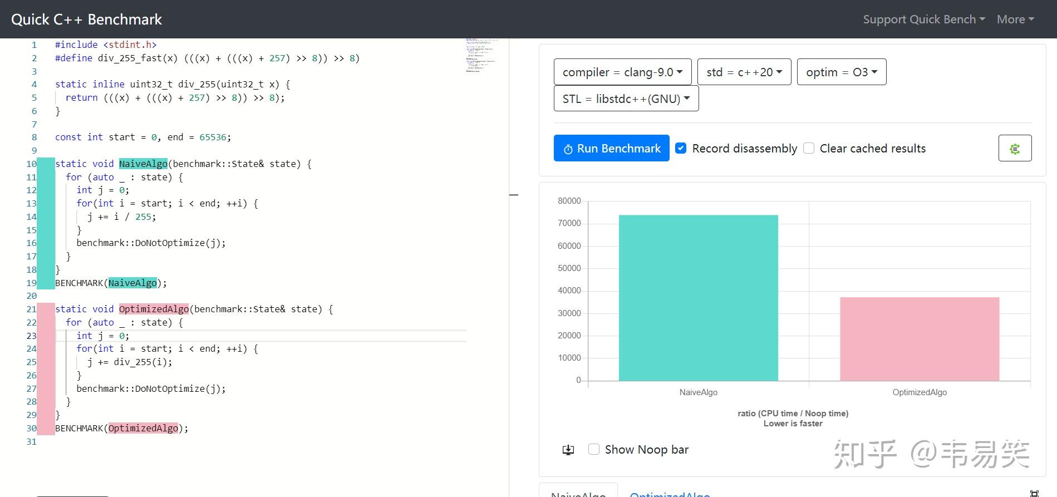The width and height of the screenshot is (1057, 497).
Task: Enable Clear cached results checkbox
Action: [x=809, y=148]
